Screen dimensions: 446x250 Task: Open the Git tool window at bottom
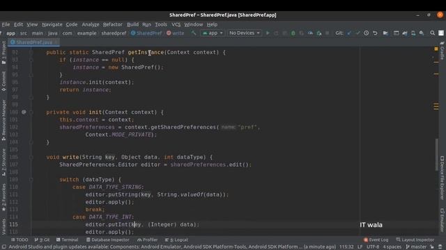click(42, 240)
